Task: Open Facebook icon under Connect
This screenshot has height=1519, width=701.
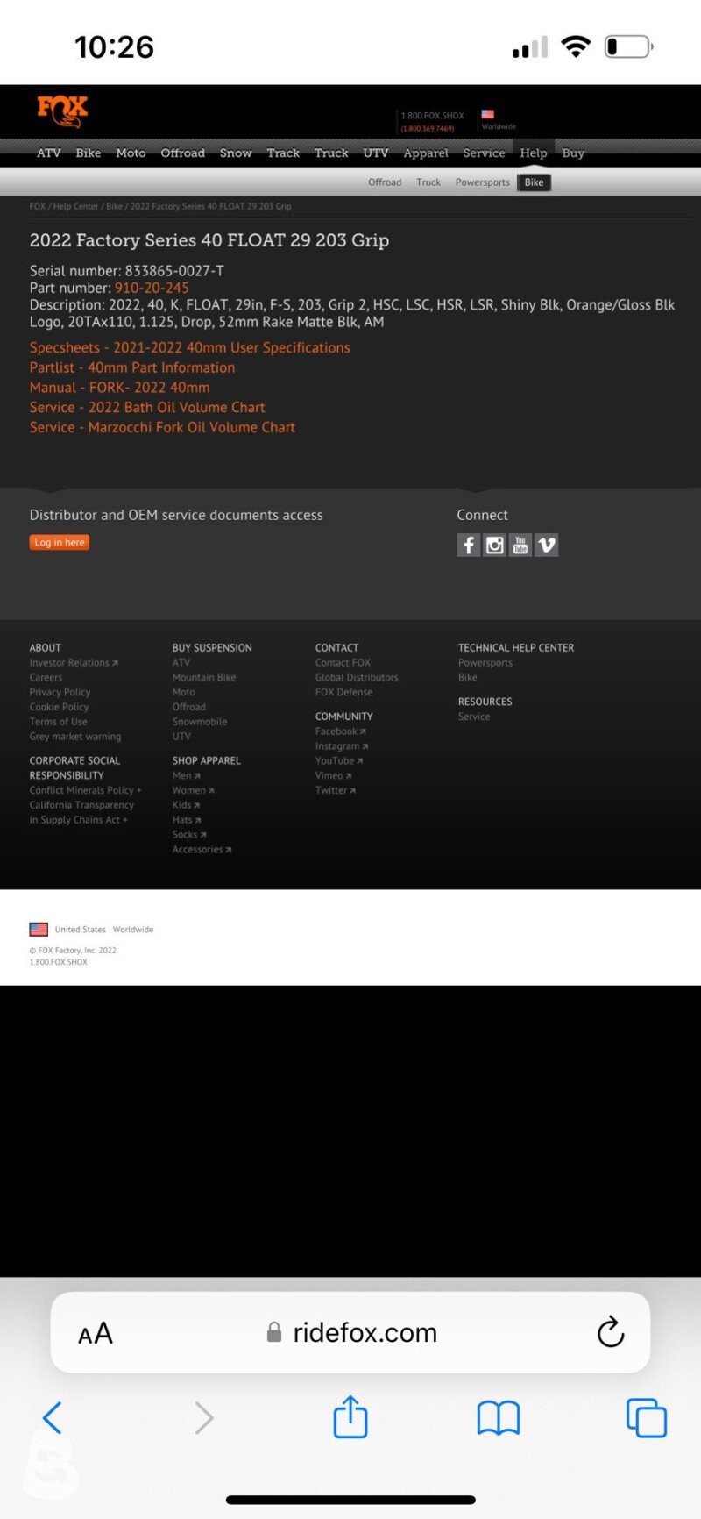Action: pos(469,546)
